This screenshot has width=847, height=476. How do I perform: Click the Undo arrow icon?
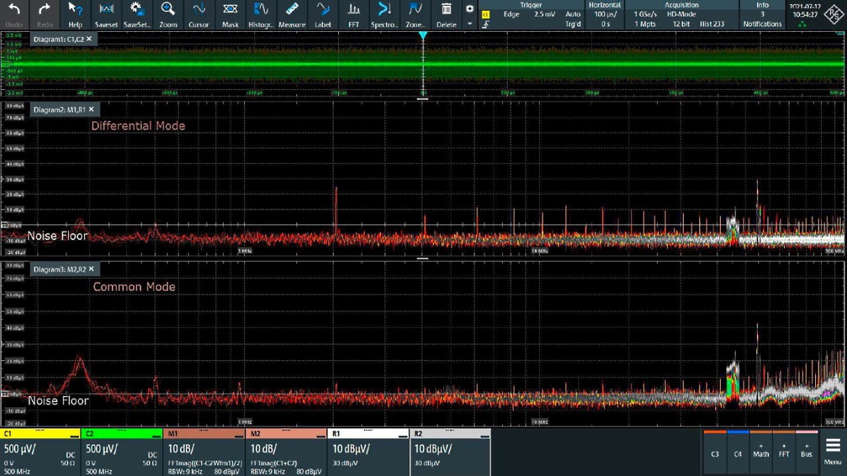point(14,9)
